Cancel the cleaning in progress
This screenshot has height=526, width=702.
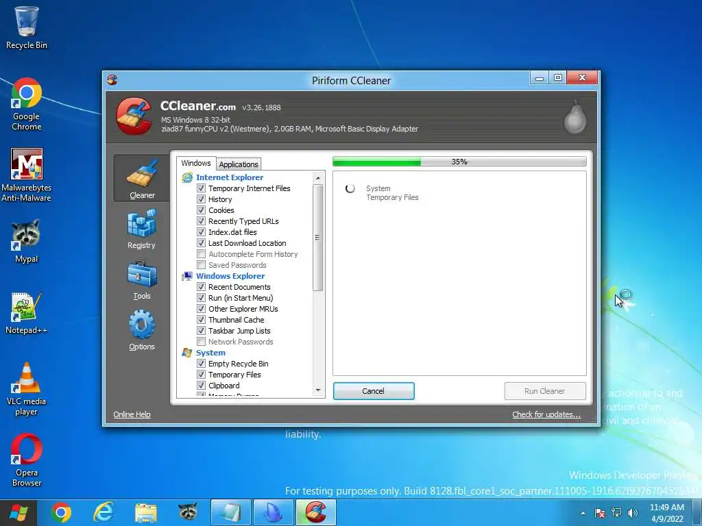(x=374, y=391)
